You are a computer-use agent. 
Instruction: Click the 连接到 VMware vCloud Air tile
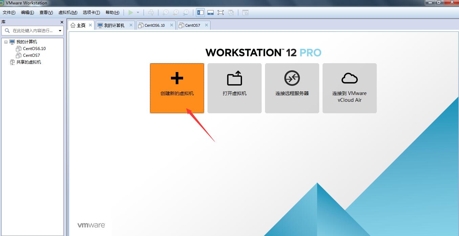click(x=350, y=88)
